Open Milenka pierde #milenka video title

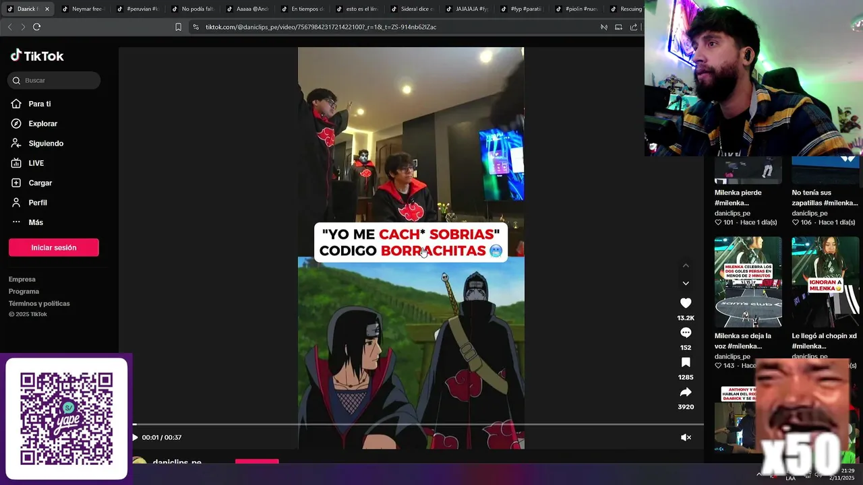pos(738,197)
